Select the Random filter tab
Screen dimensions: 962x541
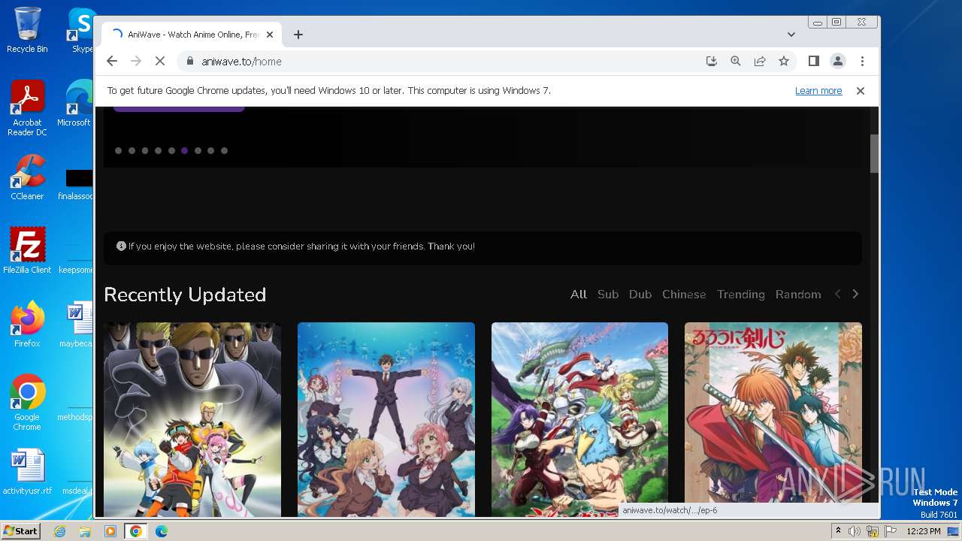pos(798,295)
